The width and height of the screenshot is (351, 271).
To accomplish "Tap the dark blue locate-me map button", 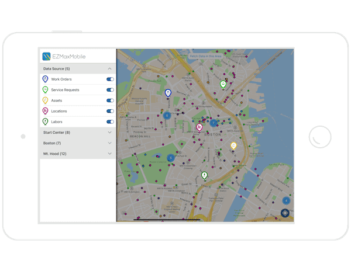I will 285,213.
